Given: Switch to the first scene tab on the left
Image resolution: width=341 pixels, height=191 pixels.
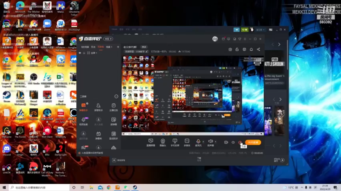Looking at the screenshot, I should tap(85, 47).
